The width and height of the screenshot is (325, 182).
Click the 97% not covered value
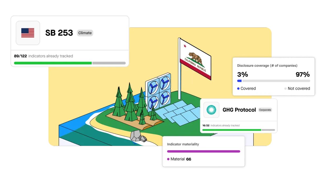(303, 74)
